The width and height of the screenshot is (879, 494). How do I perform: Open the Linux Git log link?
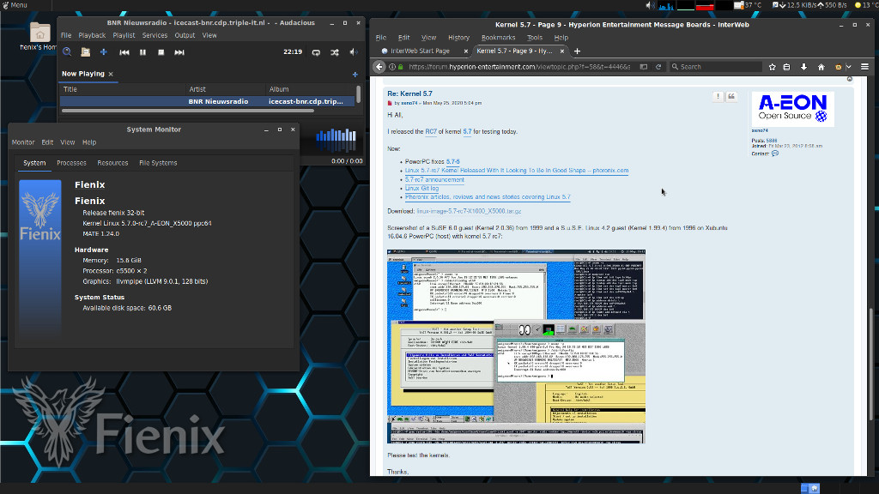tap(421, 188)
